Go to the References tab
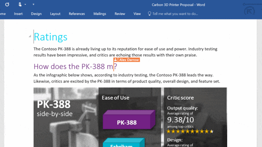 [77, 14]
